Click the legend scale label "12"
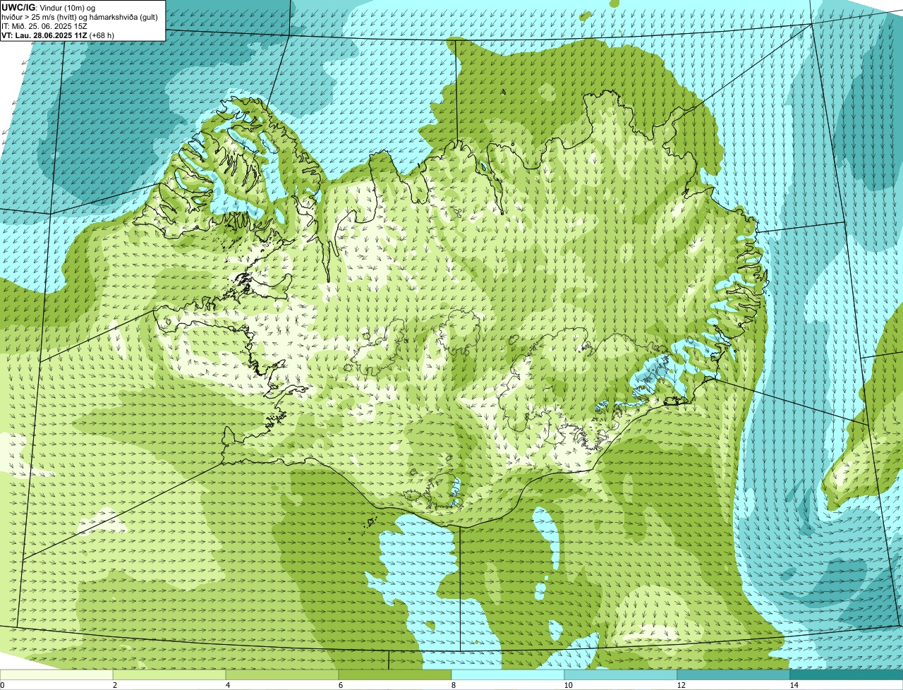 (x=681, y=685)
